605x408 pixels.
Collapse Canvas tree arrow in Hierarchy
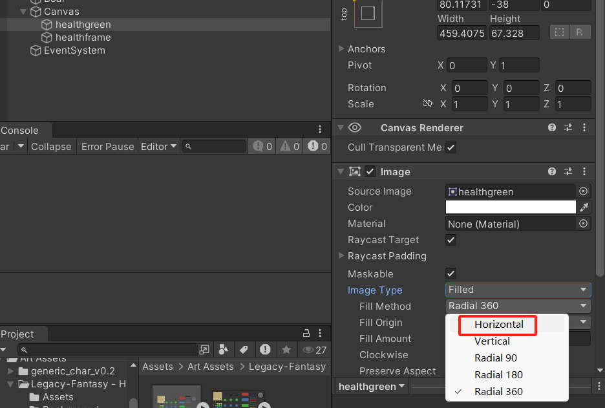(23, 12)
